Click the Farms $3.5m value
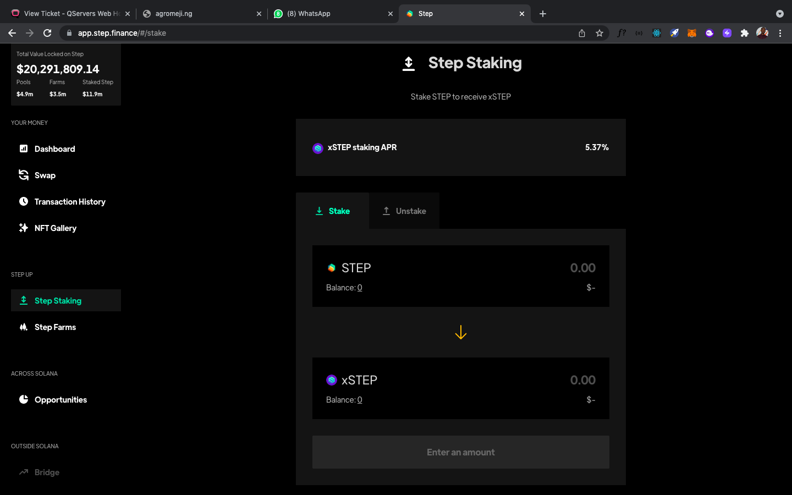This screenshot has height=495, width=792. 58,94
